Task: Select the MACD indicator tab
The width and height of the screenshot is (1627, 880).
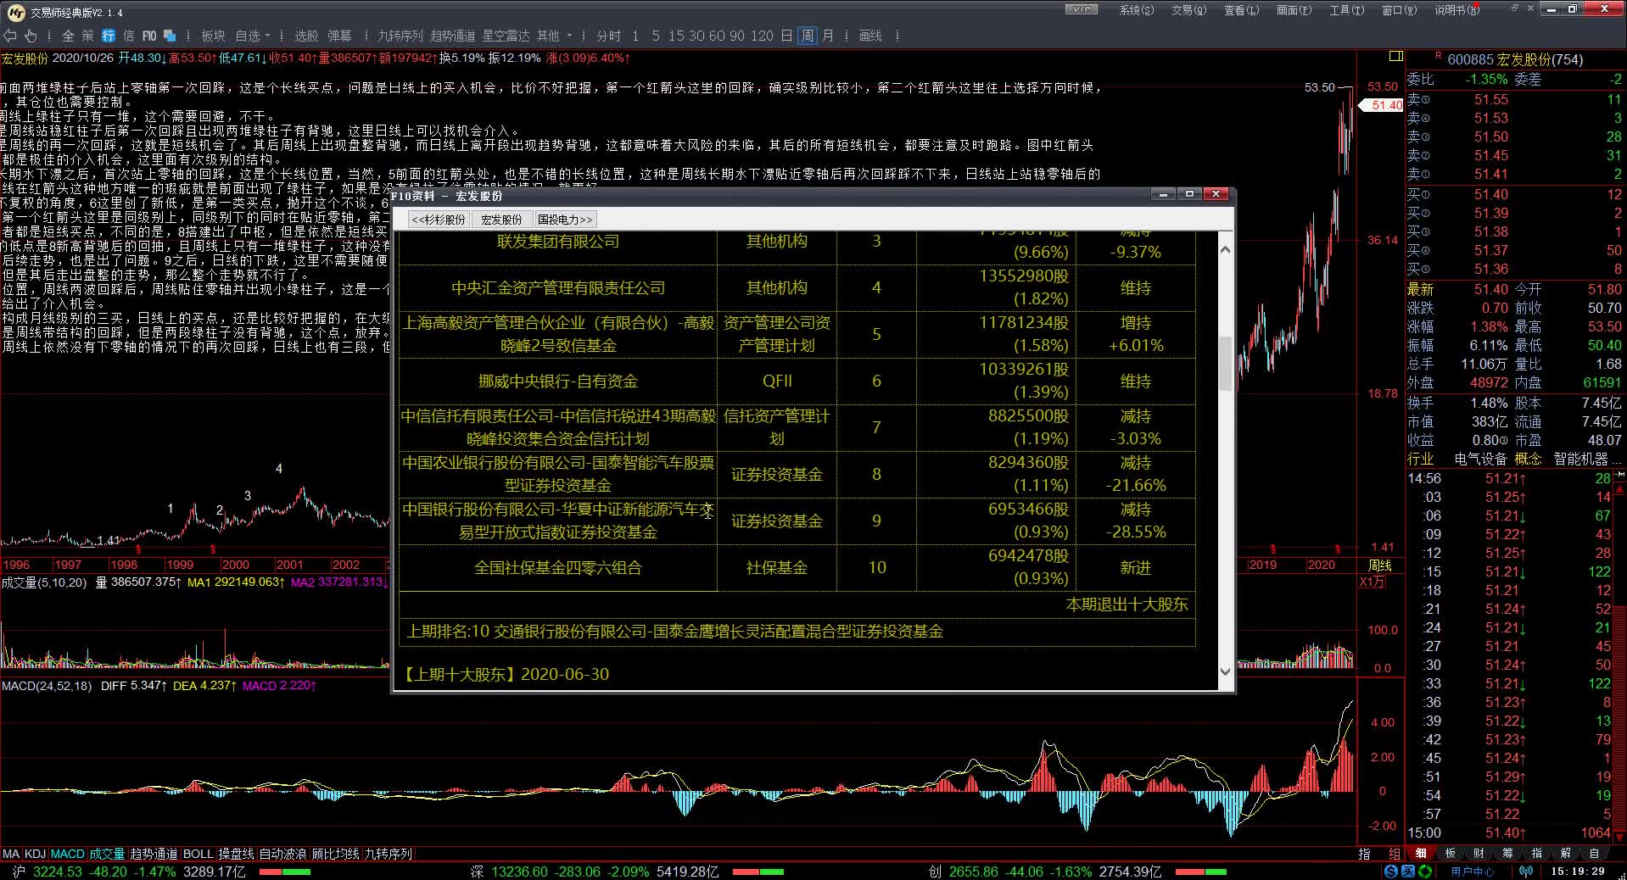Action: pos(68,854)
